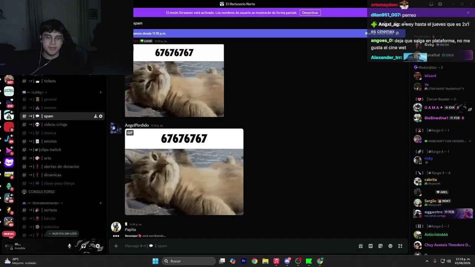Open member Wizard's profile
Image resolution: width=475 pixels, height=267 pixels.
(x=430, y=76)
